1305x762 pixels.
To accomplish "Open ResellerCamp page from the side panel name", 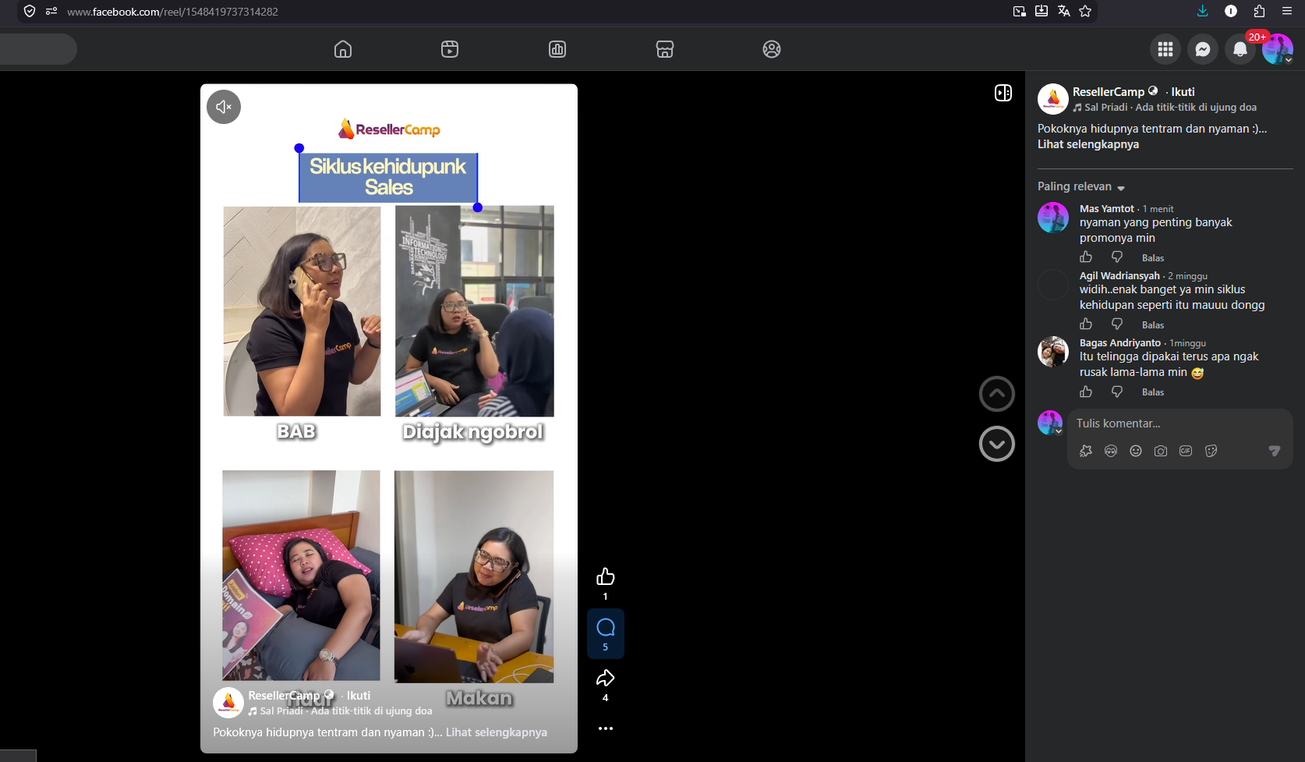I will (x=1109, y=92).
